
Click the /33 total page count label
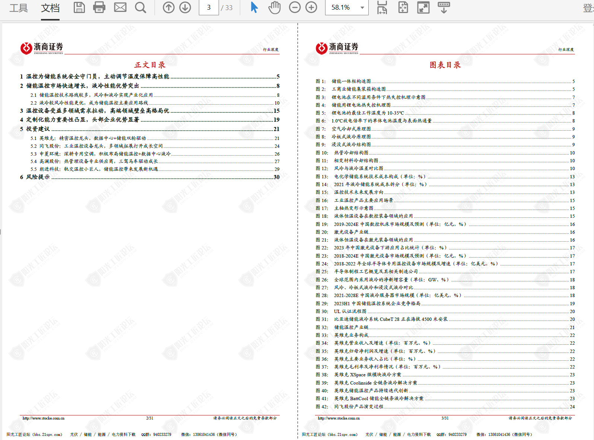[227, 7]
